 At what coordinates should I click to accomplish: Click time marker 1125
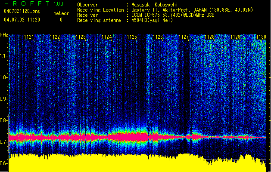132,37
